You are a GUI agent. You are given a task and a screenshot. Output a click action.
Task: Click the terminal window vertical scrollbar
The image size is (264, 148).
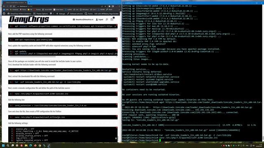[263, 138]
